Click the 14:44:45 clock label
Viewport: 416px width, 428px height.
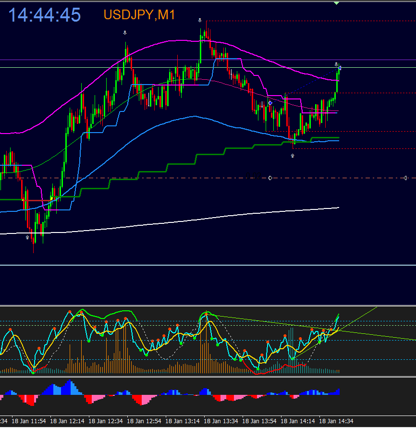tap(45, 15)
